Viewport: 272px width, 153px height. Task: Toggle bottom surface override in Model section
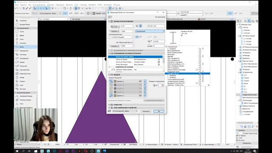tap(111, 95)
